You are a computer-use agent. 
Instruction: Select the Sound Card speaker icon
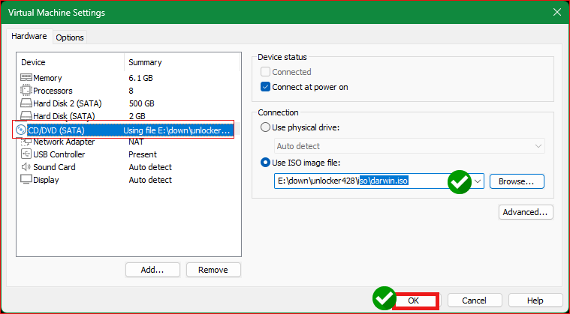click(26, 167)
